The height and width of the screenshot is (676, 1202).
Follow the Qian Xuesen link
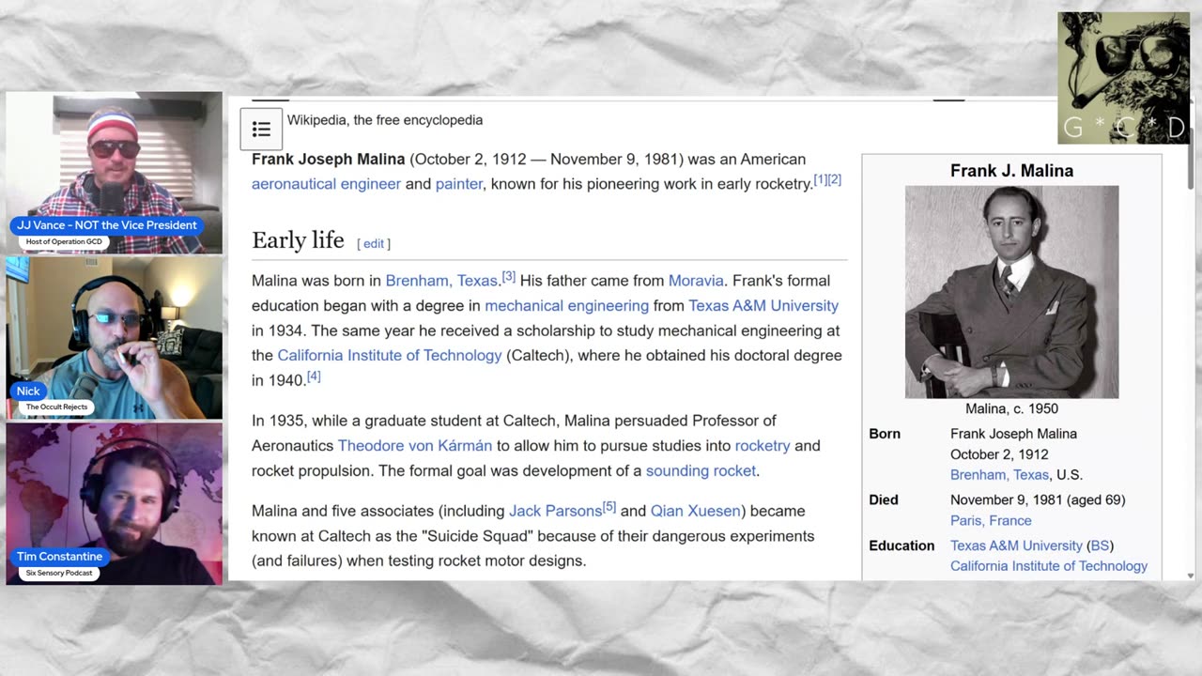[696, 512]
